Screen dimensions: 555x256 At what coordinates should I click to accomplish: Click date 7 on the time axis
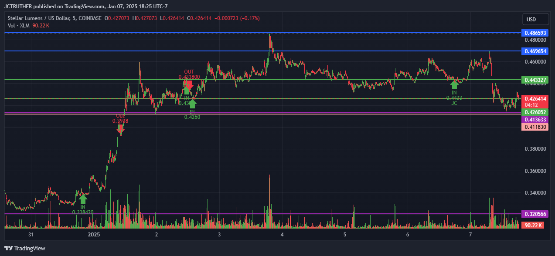(x=470, y=235)
